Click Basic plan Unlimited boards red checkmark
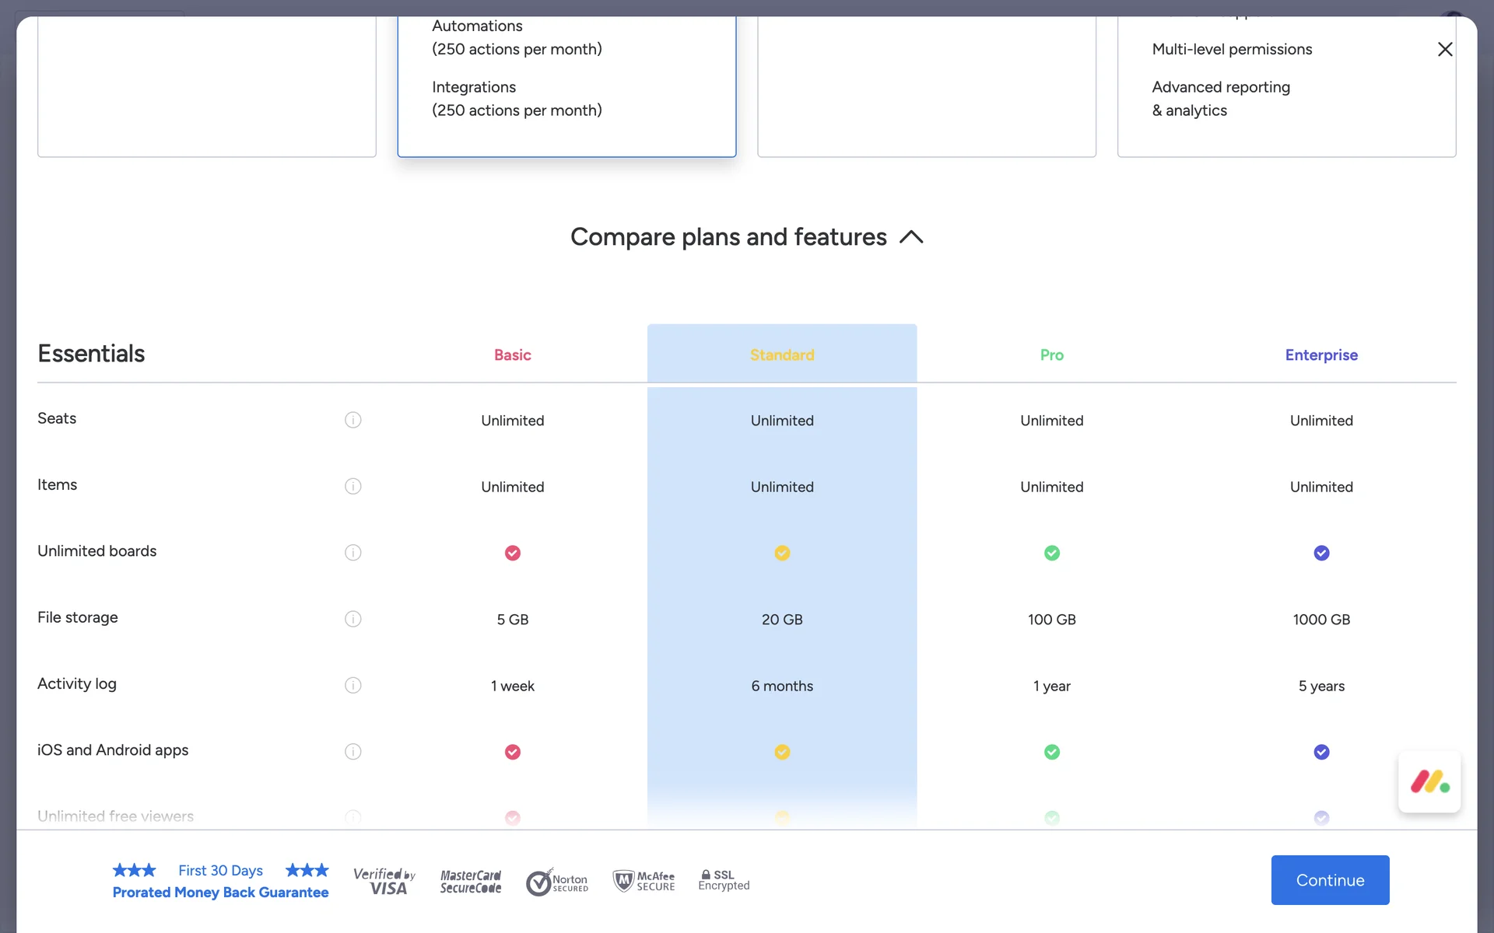Viewport: 1494px width, 933px height. tap(512, 553)
